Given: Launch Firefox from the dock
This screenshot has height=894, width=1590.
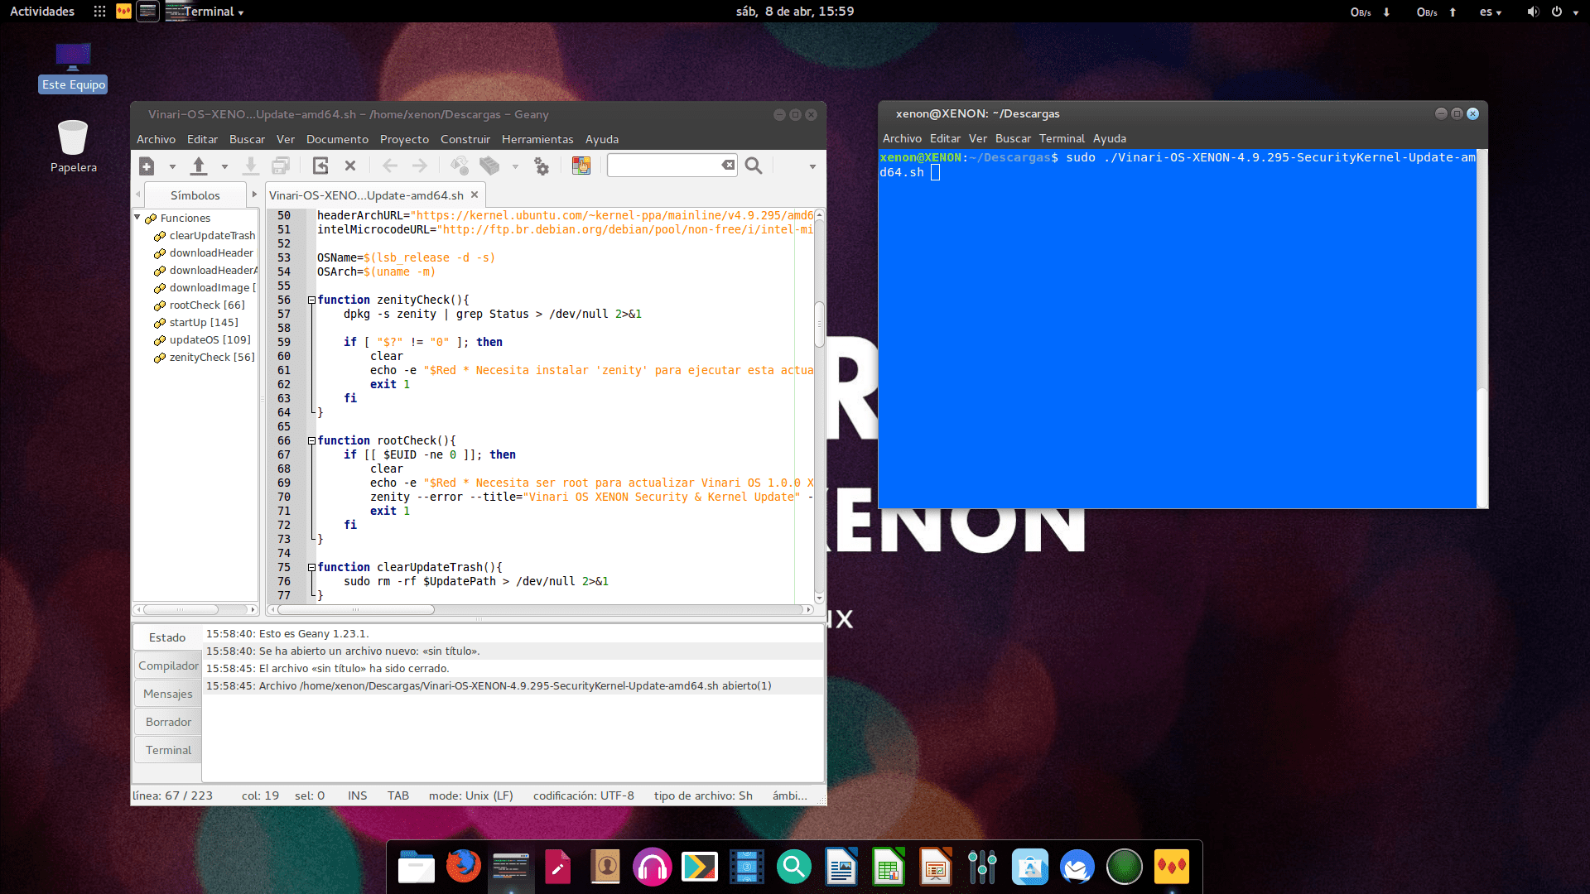Looking at the screenshot, I should coord(463,867).
